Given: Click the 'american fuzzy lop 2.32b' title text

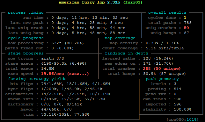Looking at the screenshot, I should [x=89, y=2].
